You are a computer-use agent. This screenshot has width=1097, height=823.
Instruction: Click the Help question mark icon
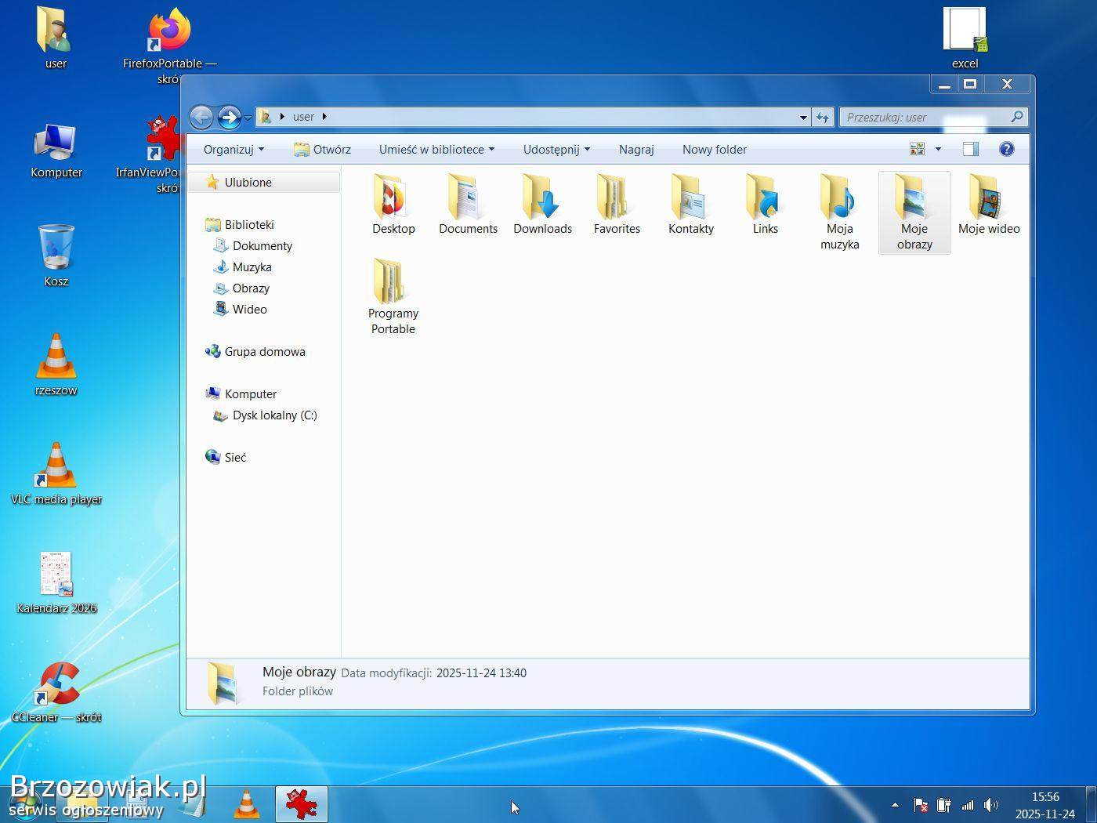1007,149
